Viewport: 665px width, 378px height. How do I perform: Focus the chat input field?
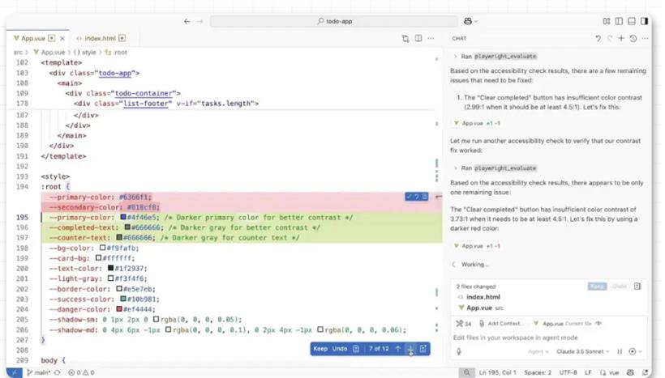click(x=550, y=338)
